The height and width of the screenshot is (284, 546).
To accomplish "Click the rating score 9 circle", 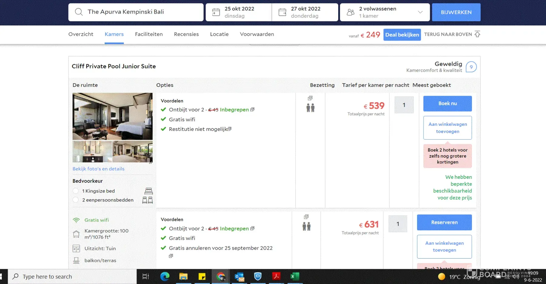I will (x=471, y=67).
